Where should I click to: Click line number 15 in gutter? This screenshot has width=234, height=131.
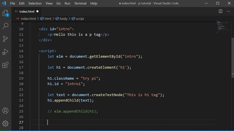pos(21,56)
